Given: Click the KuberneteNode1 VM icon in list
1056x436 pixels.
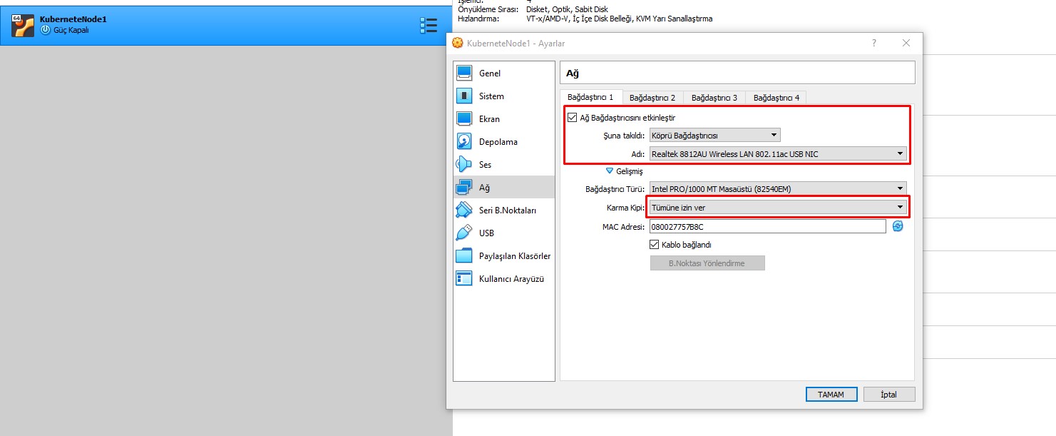Looking at the screenshot, I should (24, 26).
